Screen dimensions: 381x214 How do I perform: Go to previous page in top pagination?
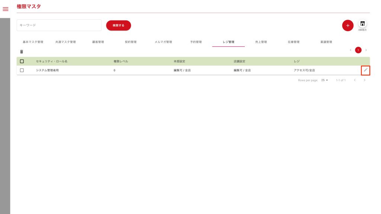click(x=350, y=50)
